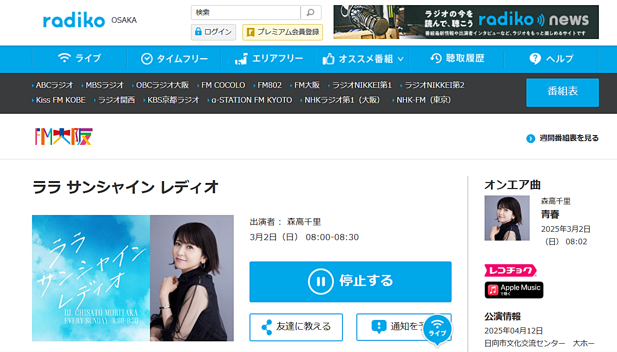Open the レコチョク store badge
Viewport: 617px width, 352px height.
coord(511,271)
